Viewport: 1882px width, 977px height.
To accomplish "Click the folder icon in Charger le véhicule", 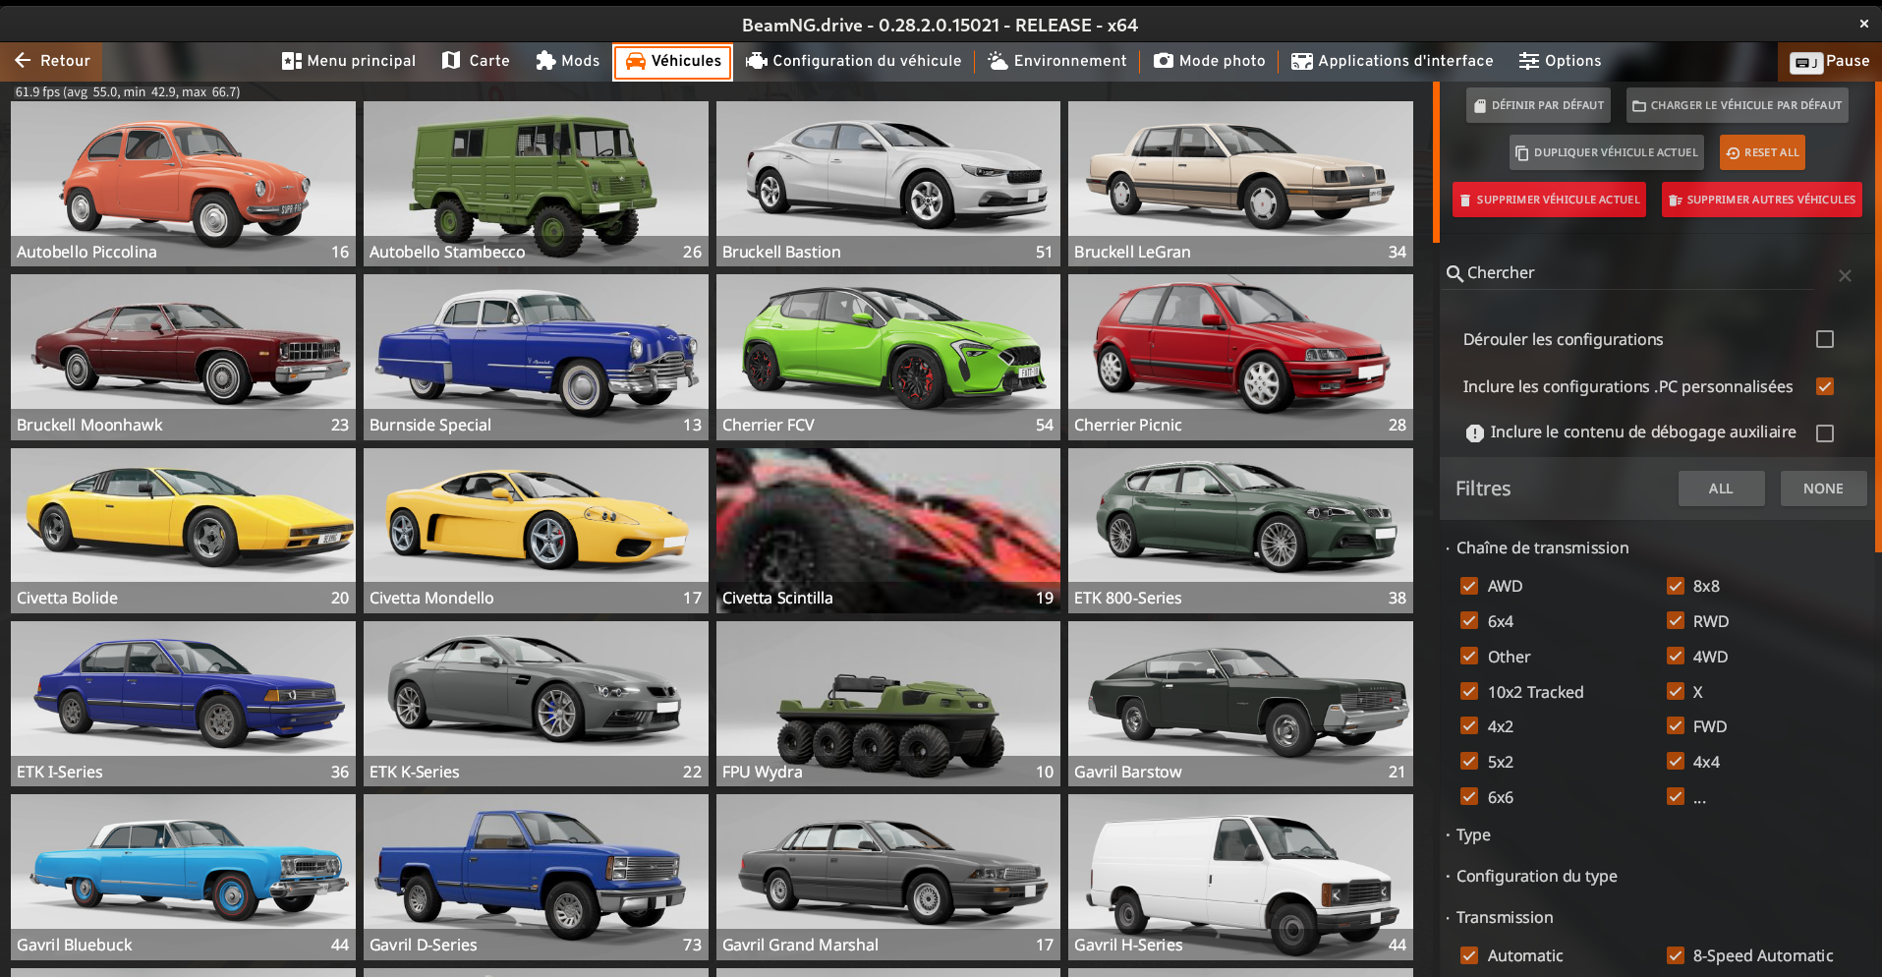I will [x=1638, y=106].
